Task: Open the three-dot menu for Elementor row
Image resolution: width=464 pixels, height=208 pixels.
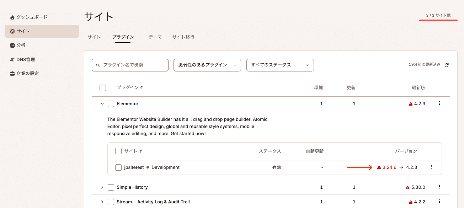Action: [439, 103]
